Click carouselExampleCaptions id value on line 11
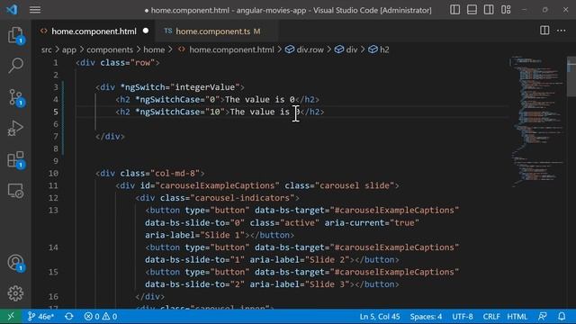Image resolution: width=576 pixels, height=324 pixels. pyautogui.click(x=217, y=185)
